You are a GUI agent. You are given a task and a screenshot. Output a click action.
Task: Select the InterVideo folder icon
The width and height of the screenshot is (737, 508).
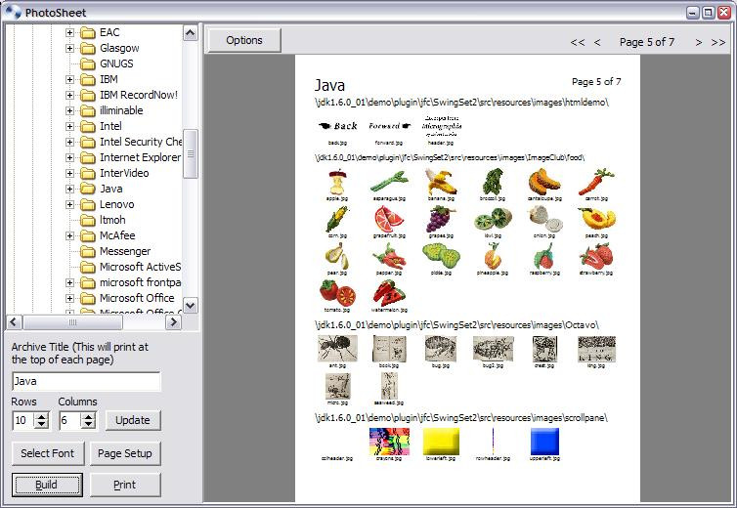pyautogui.click(x=87, y=174)
